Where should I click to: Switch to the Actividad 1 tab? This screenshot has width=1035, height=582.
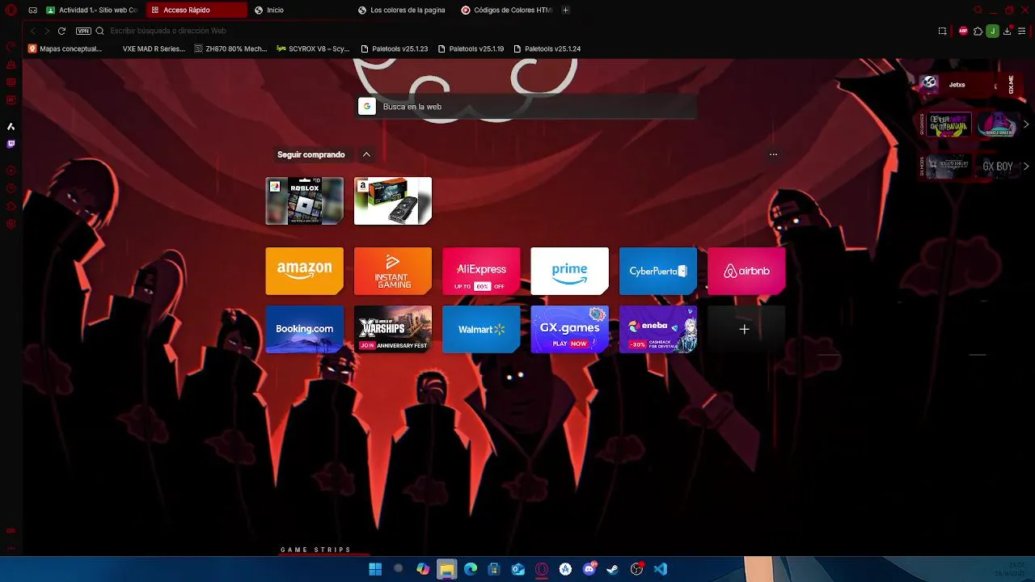point(91,10)
